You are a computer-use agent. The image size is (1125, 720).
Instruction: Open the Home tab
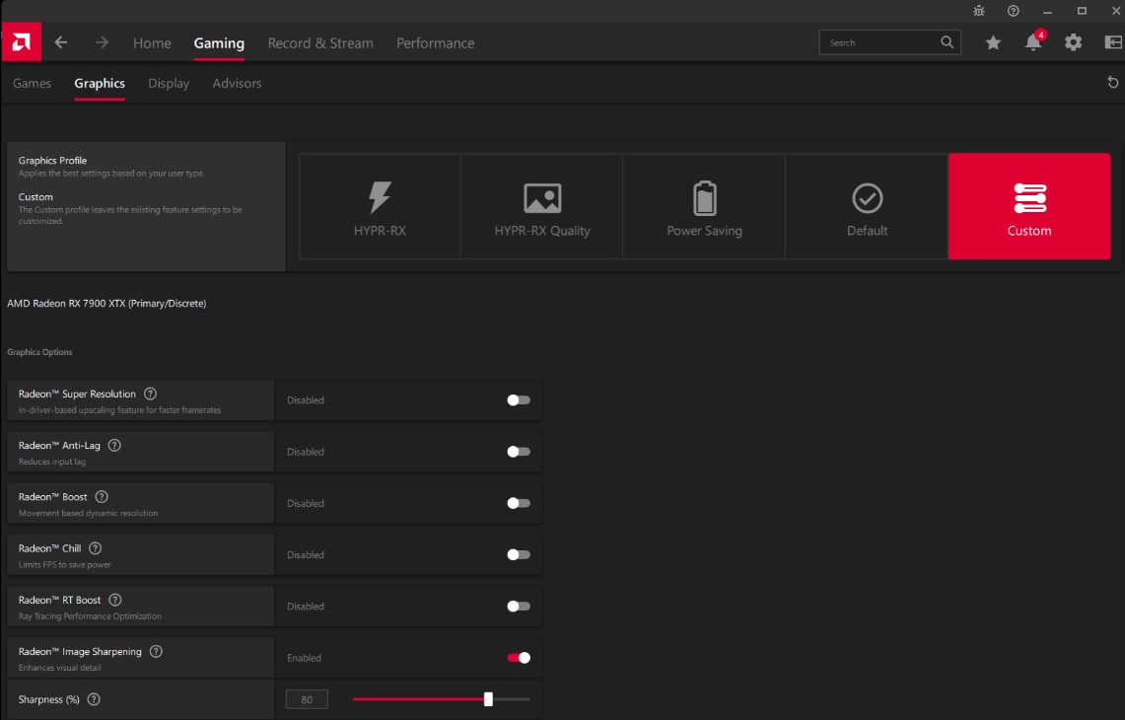[x=152, y=43]
